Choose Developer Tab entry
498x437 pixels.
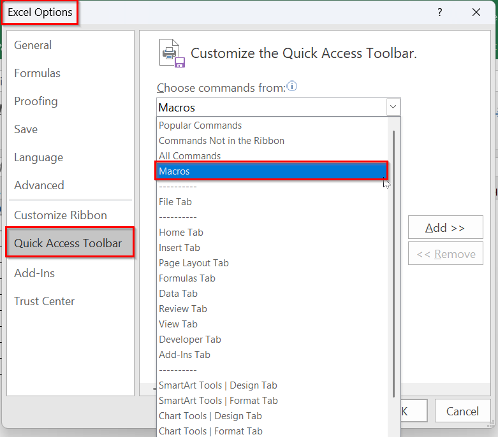pyautogui.click(x=272, y=340)
